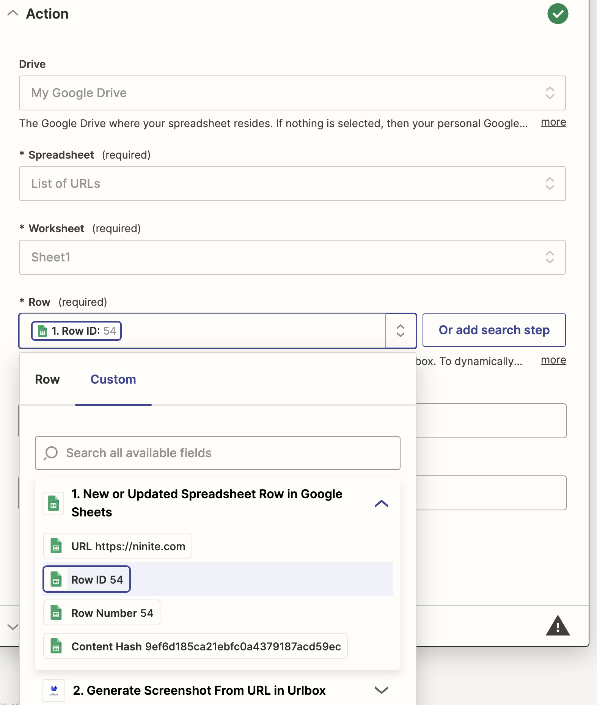
Task: Toggle the Row field dropdown arrows
Action: click(401, 331)
